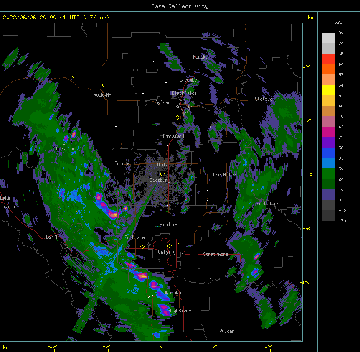Click the Stettler city label
Screen dimensions: 360x352
tap(265, 99)
